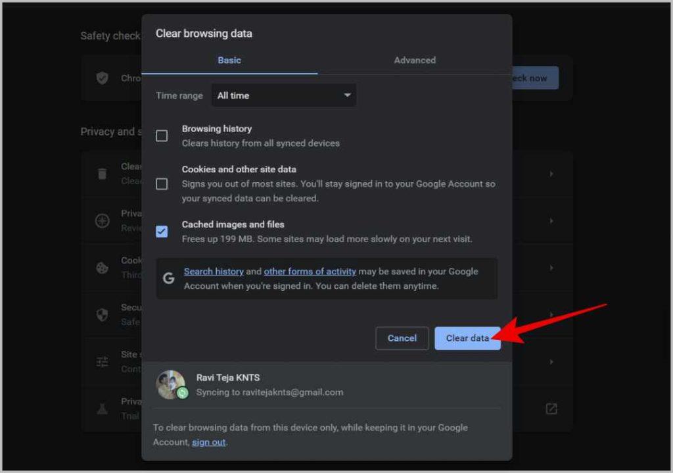Click the Safety check shield icon
This screenshot has height=473, width=673.
point(102,78)
